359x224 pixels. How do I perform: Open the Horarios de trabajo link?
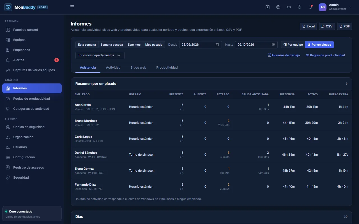click(284, 55)
